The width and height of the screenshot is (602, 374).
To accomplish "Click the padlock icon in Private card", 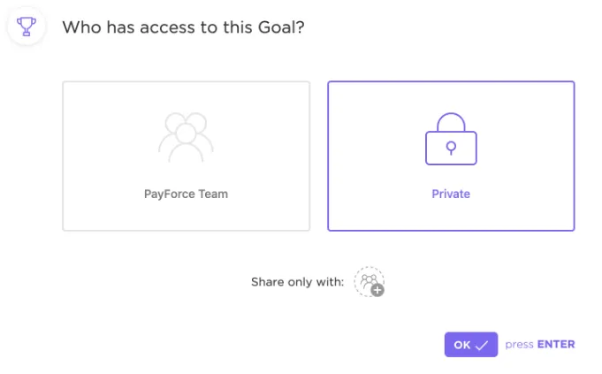I will [x=451, y=139].
